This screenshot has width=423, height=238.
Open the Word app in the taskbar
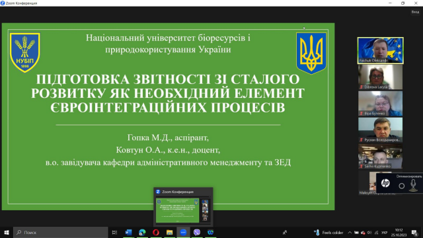[128, 232]
